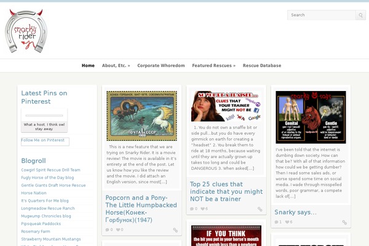
Task: Open the Genital vs Gentle image thumbnail
Action: click(x=311, y=117)
